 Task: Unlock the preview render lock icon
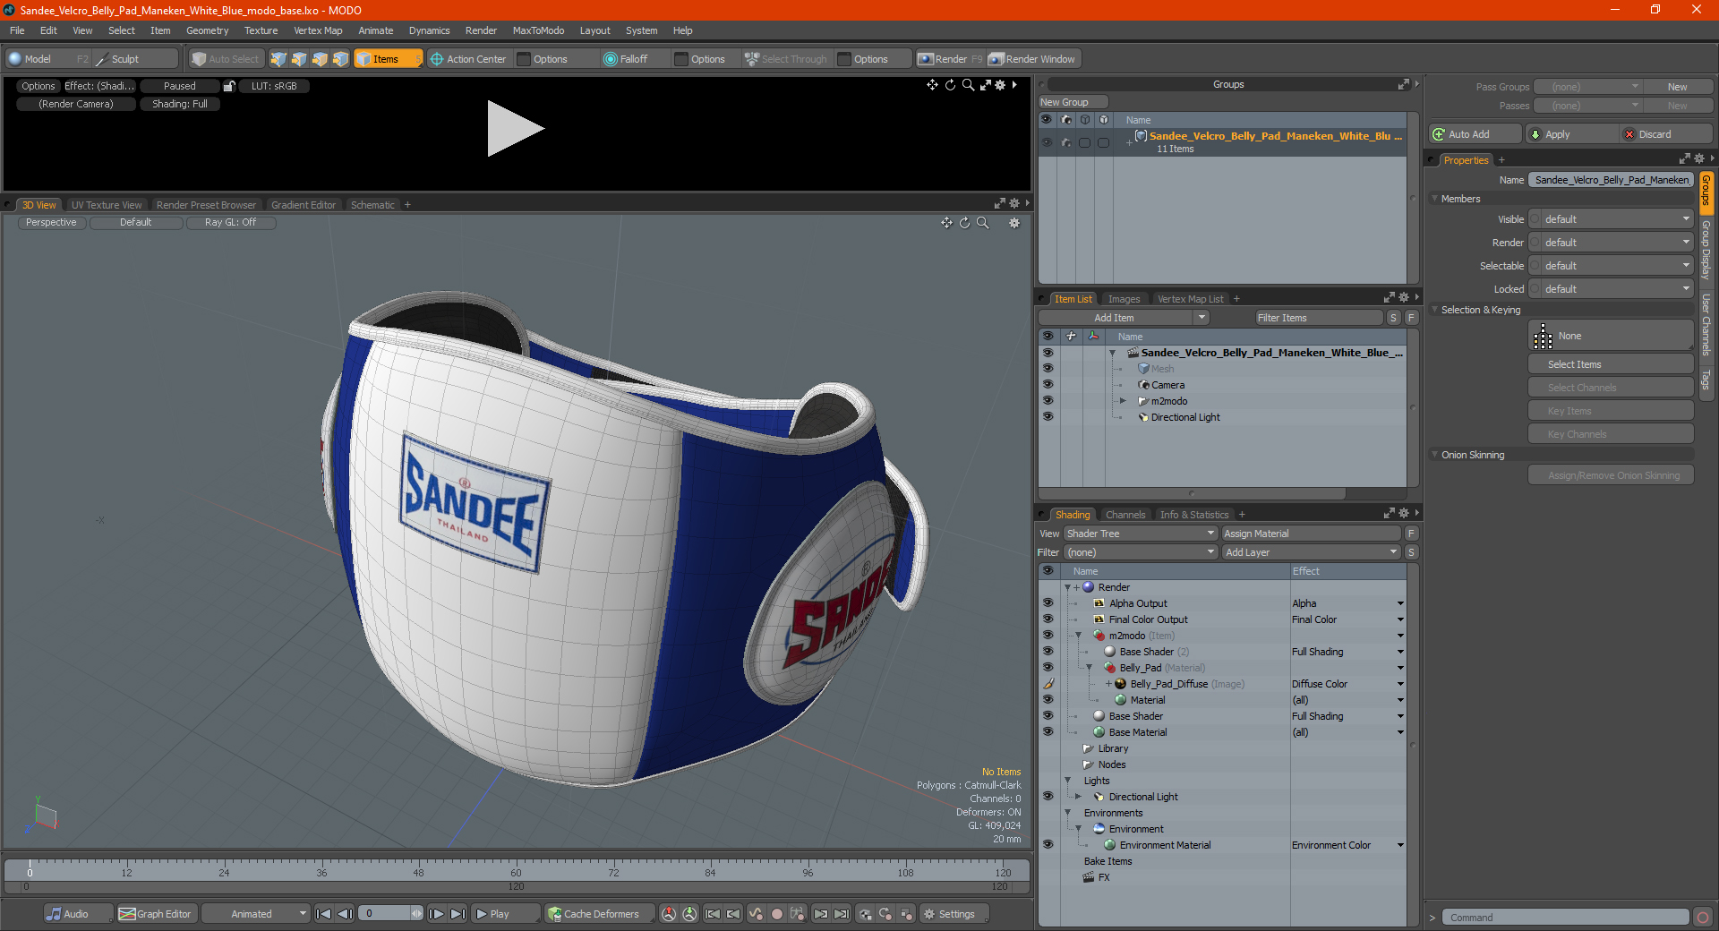(229, 86)
